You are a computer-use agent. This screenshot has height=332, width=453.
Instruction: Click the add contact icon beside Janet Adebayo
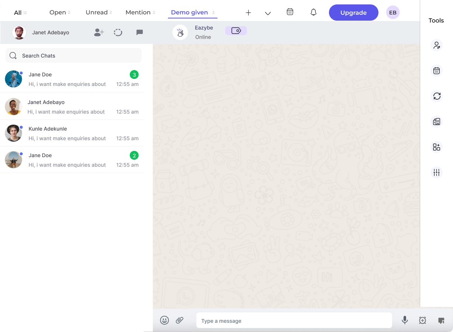tap(99, 32)
